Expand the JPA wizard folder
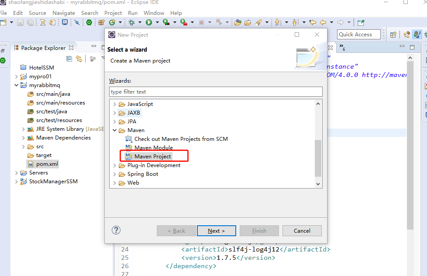427x276 pixels. pyautogui.click(x=115, y=122)
